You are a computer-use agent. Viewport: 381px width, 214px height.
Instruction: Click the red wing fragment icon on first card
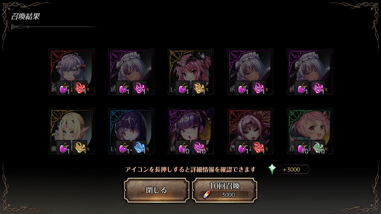[80, 88]
